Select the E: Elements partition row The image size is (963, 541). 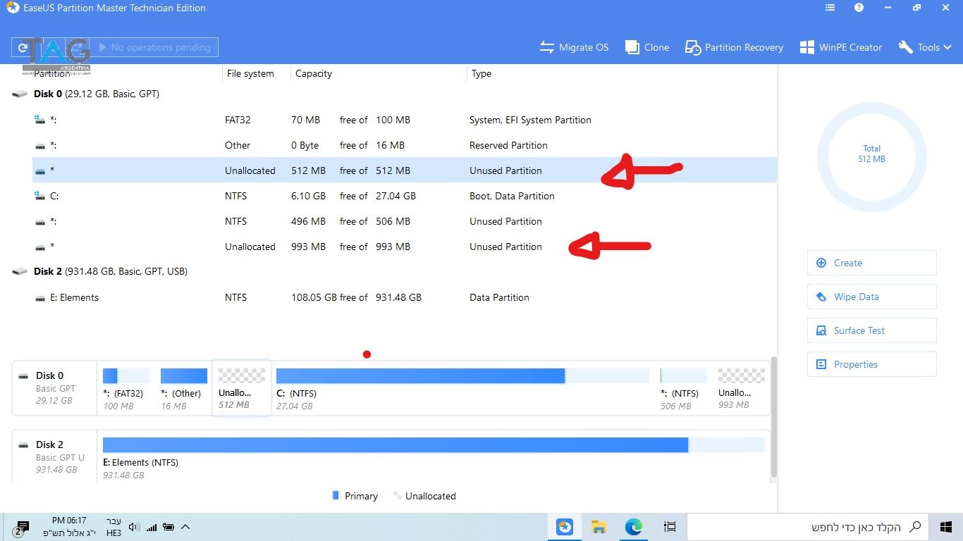(x=405, y=297)
